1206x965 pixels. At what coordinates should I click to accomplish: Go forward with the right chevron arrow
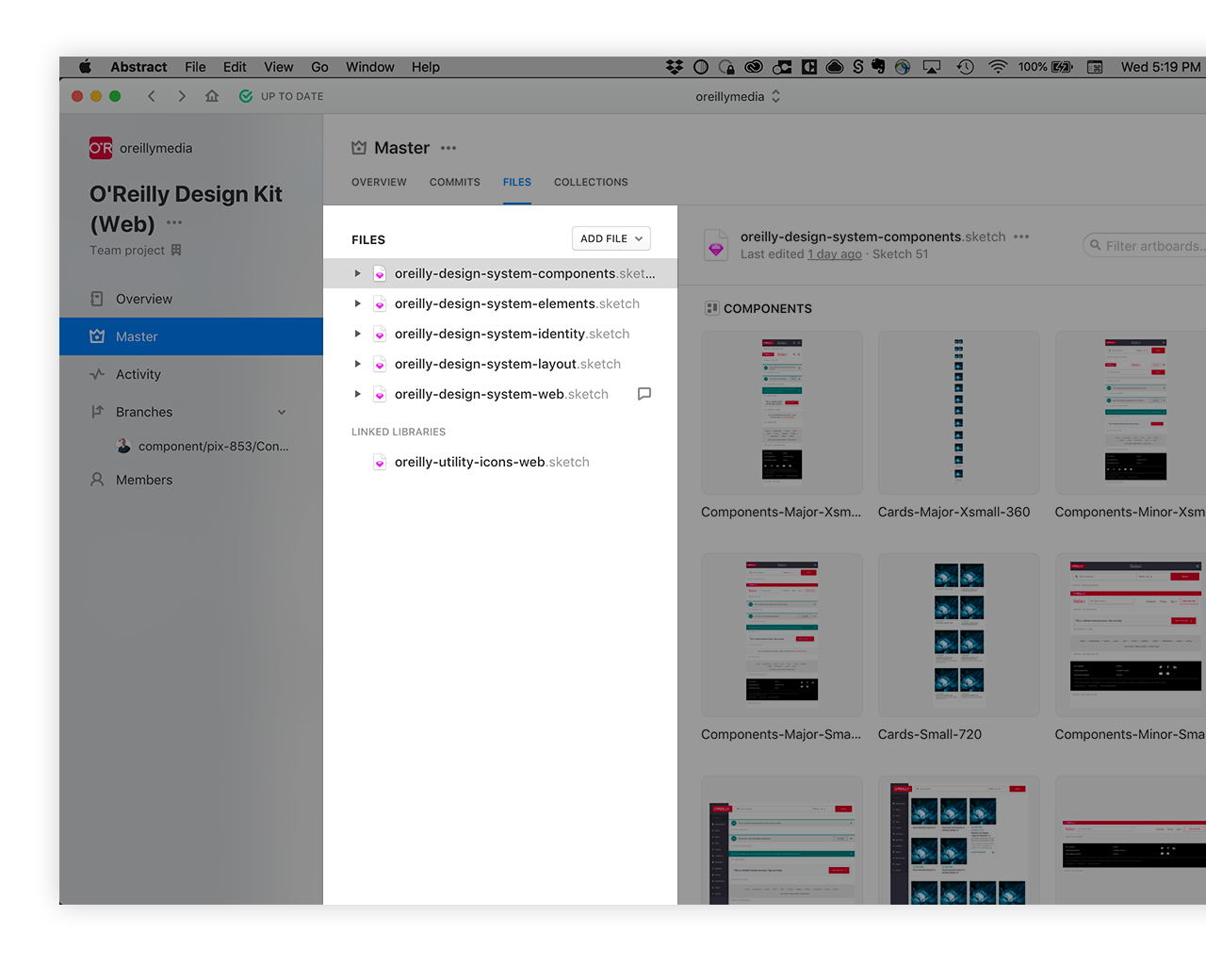click(182, 96)
